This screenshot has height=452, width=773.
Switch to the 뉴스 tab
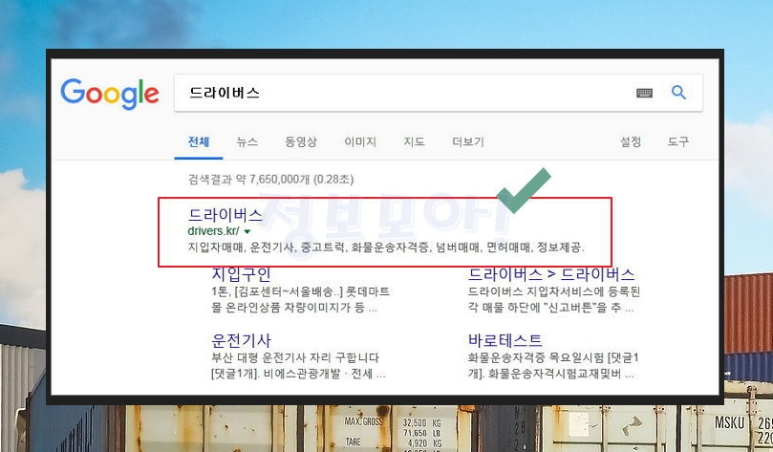pyautogui.click(x=247, y=142)
